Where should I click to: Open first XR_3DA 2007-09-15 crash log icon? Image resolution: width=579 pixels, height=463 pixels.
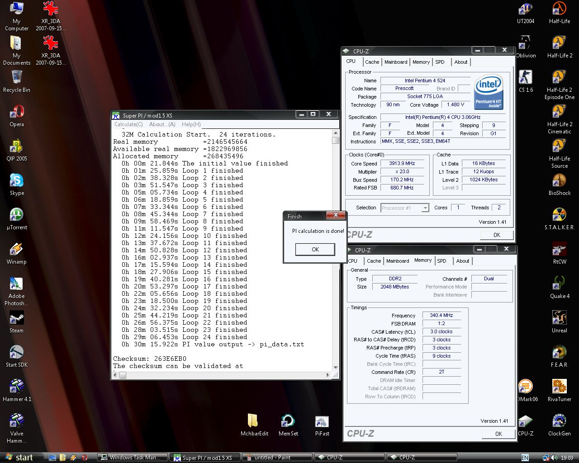point(51,16)
